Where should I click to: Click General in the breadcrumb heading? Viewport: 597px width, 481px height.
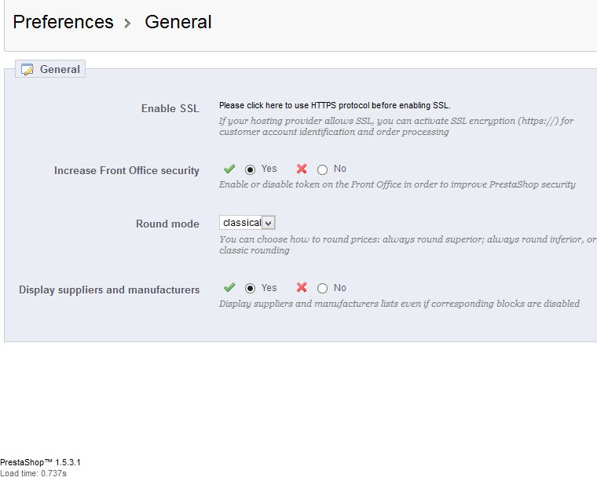178,22
